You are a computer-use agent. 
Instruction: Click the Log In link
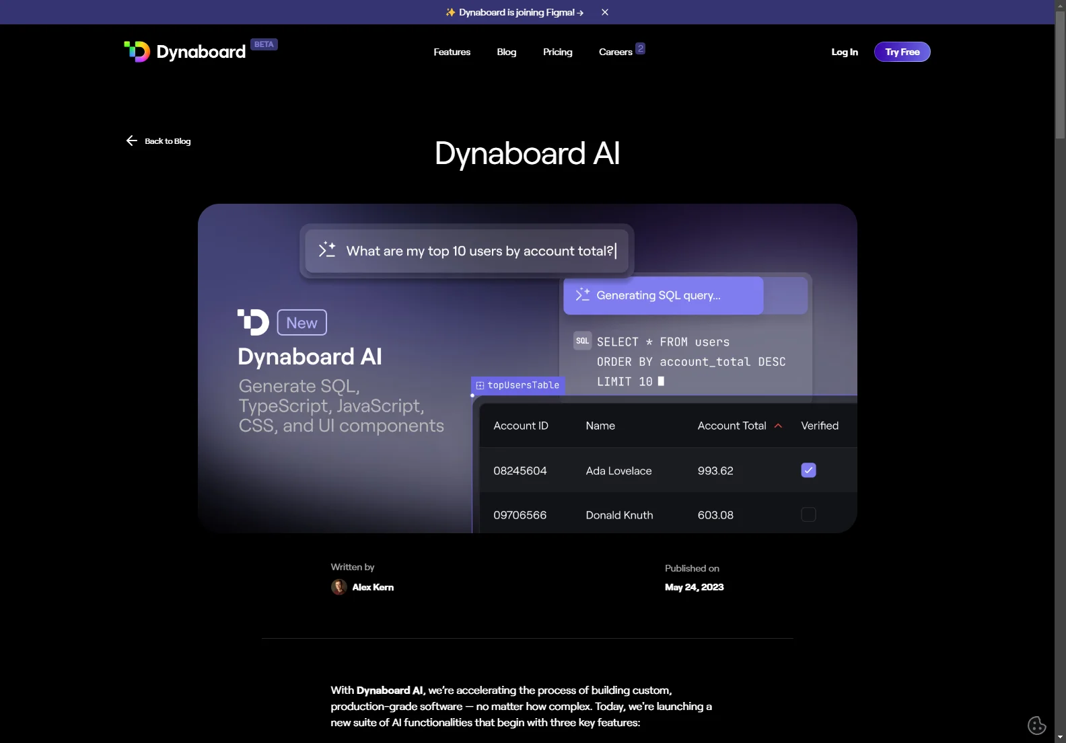click(x=845, y=52)
